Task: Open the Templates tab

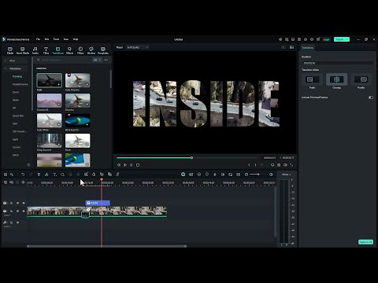Action: click(103, 50)
